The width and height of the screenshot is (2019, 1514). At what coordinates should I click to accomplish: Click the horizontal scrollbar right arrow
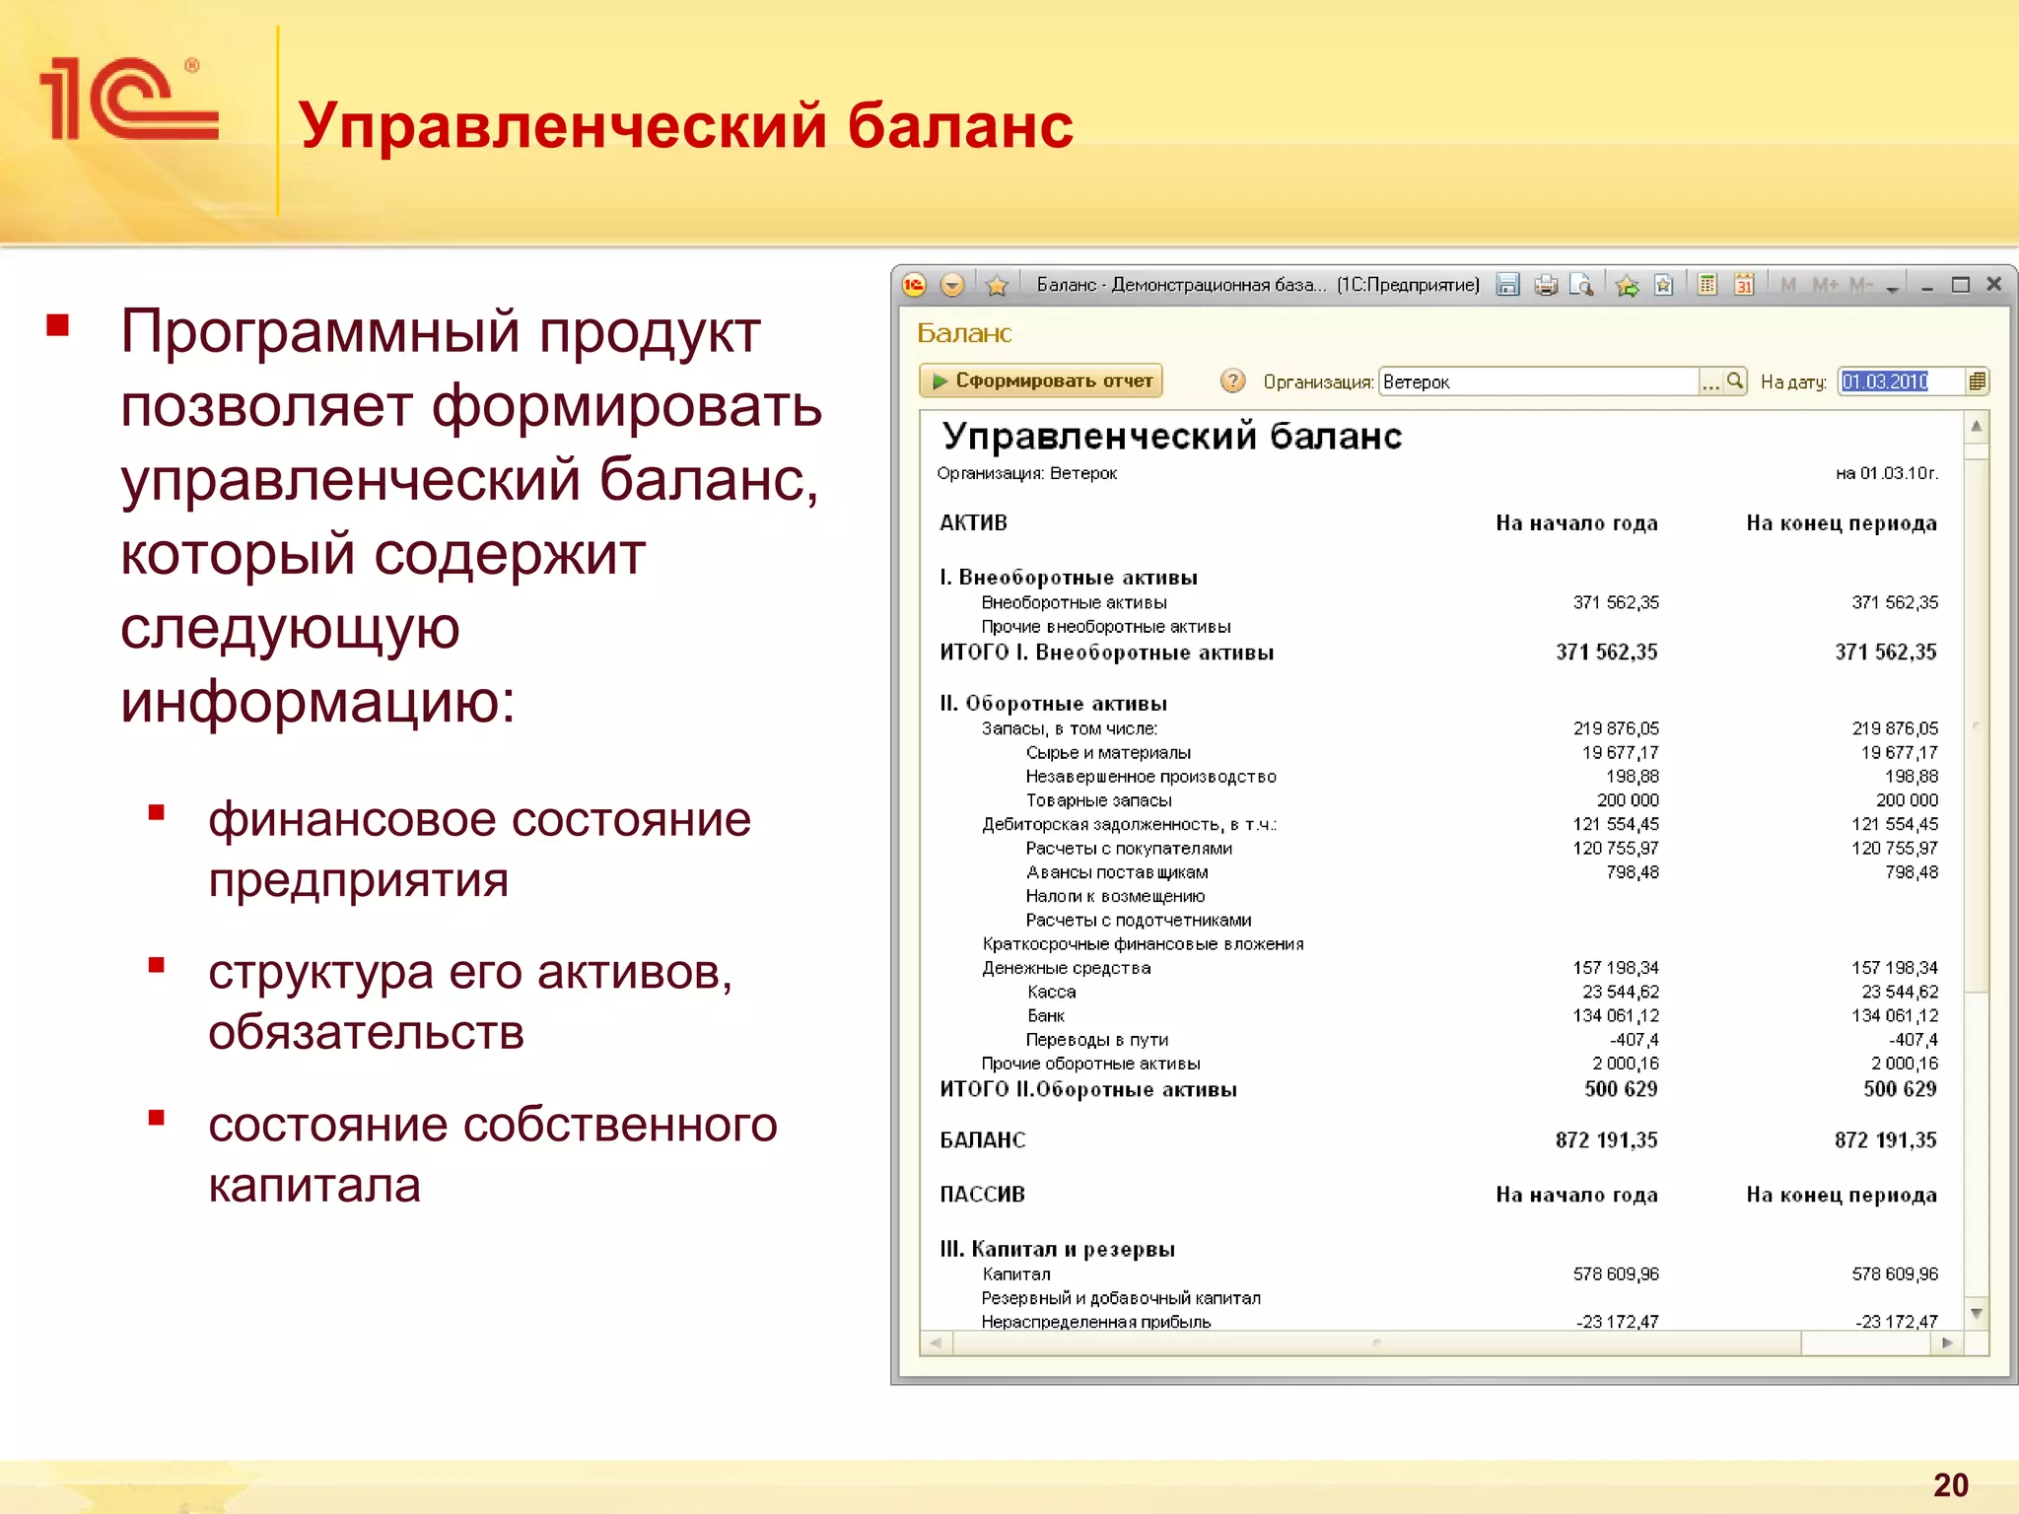(1947, 1342)
